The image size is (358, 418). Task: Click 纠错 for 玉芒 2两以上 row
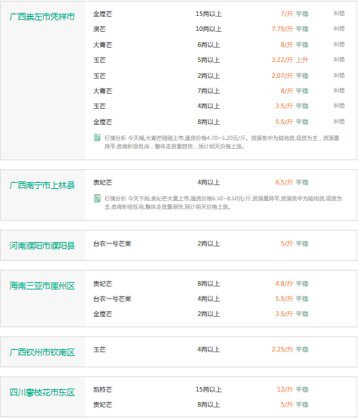(x=339, y=76)
